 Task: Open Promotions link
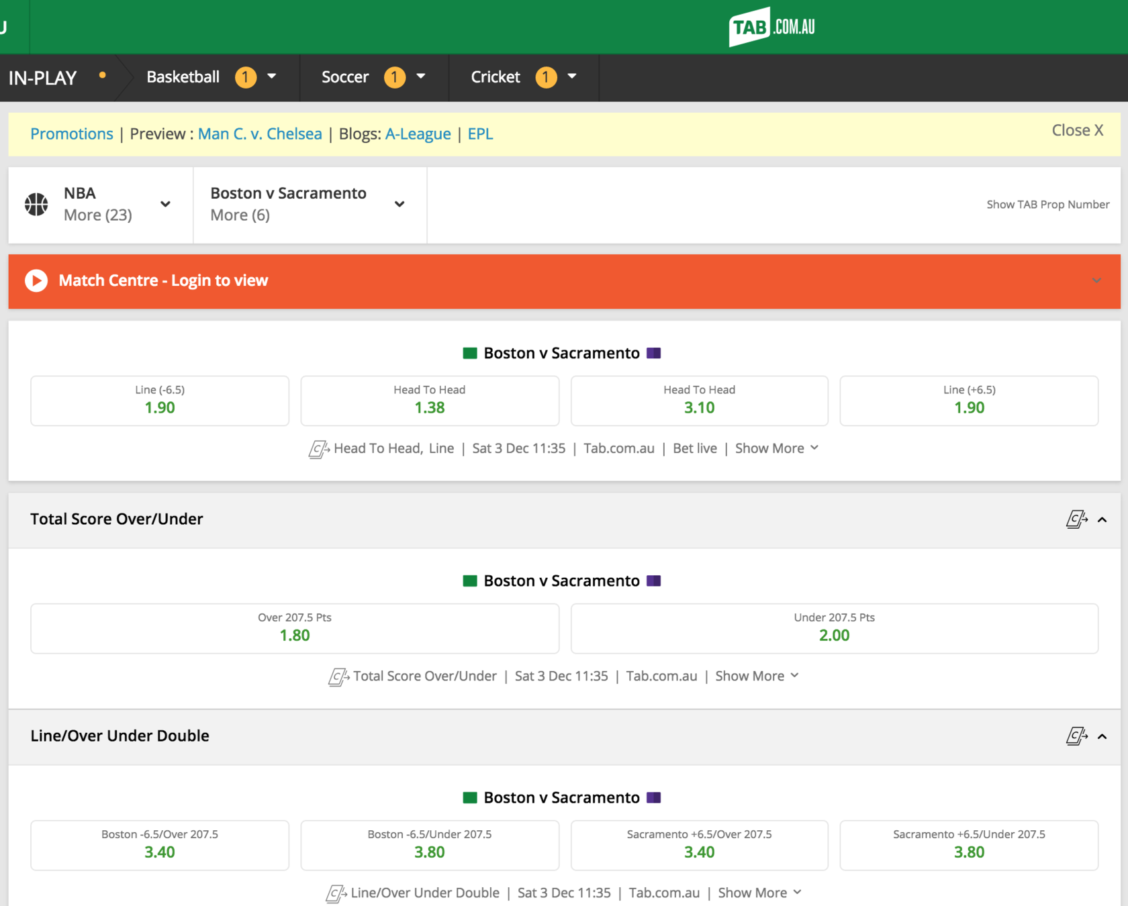72,134
